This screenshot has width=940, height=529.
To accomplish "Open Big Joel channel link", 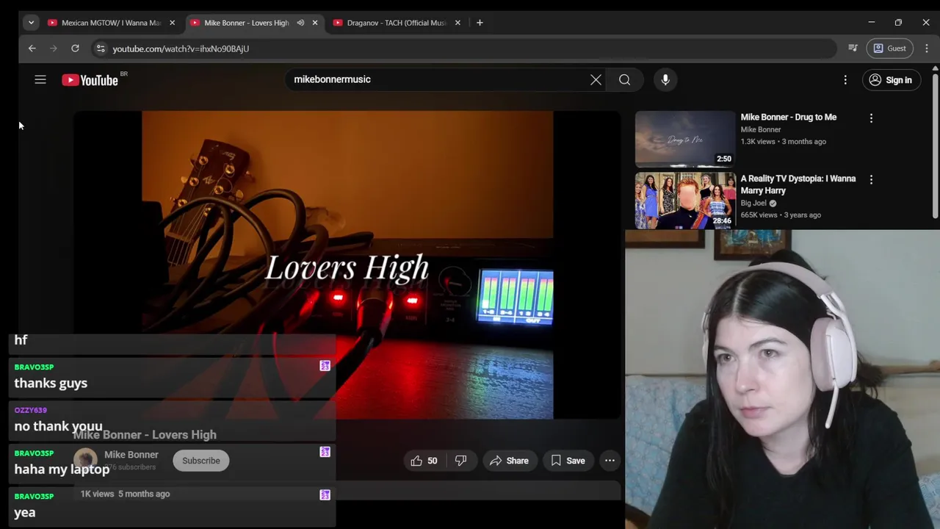I will pyautogui.click(x=753, y=203).
